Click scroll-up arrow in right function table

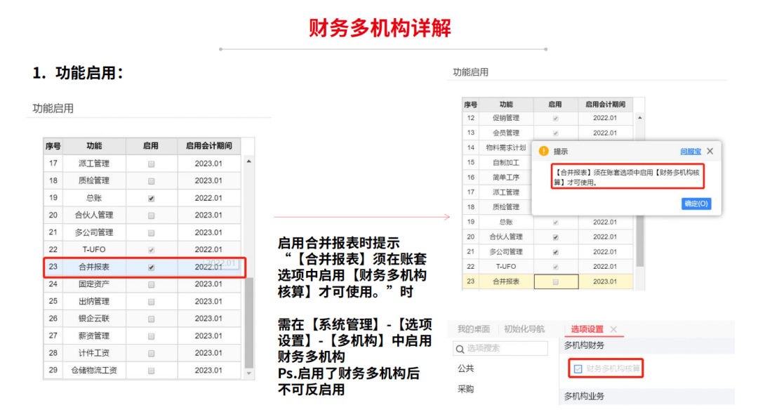pos(639,118)
